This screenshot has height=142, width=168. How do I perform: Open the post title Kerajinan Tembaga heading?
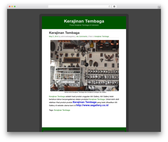pos(64,33)
